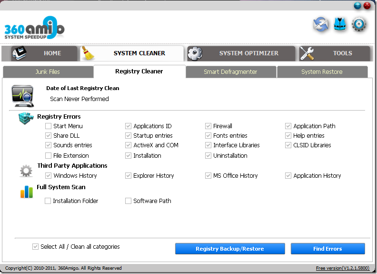The image size is (377, 274).
Task: Click the house icon on the Home tab
Action: (x=19, y=53)
